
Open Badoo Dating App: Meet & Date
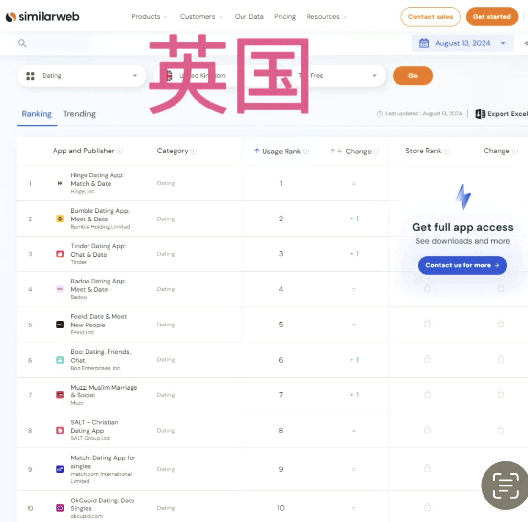[x=98, y=285]
